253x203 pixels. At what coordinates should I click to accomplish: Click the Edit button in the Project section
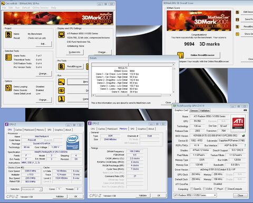[x=44, y=44]
